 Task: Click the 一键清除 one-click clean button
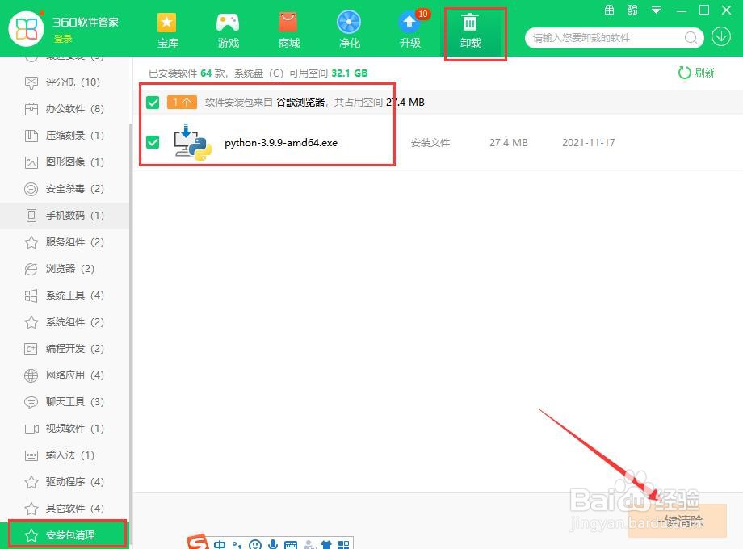678,521
